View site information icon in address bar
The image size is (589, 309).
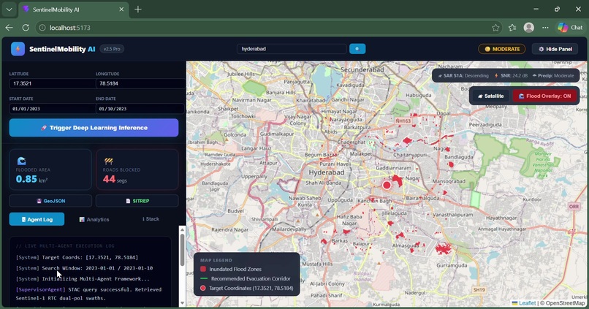(x=42, y=28)
